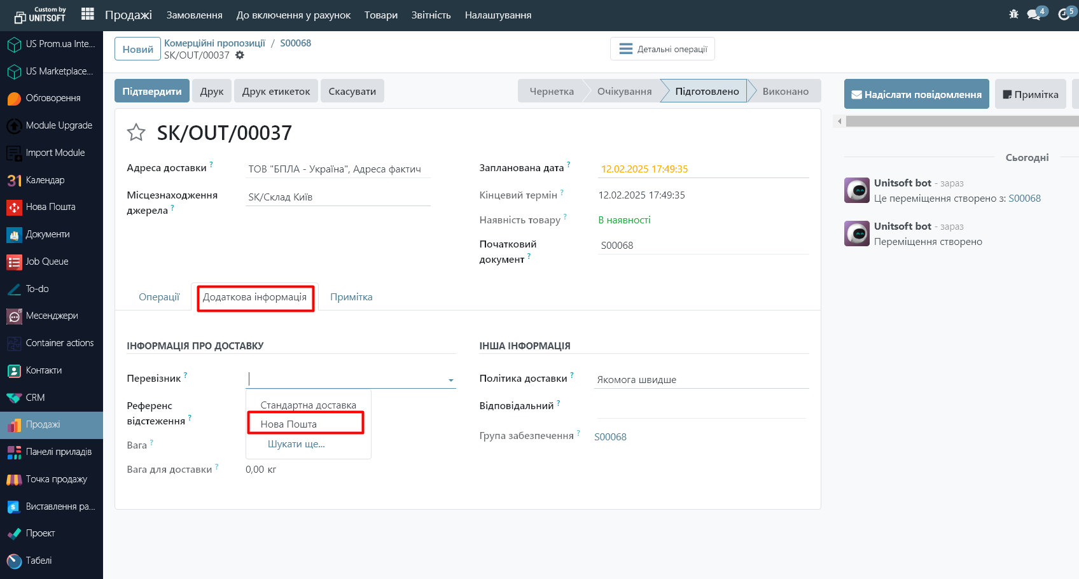Open the apps grid menu icon

point(88,14)
